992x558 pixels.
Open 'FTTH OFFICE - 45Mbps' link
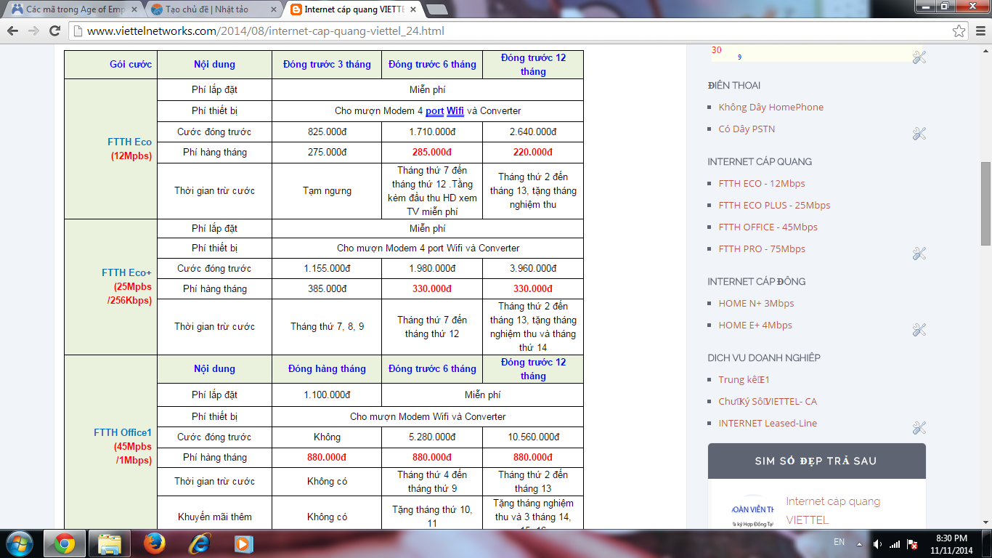(x=768, y=227)
